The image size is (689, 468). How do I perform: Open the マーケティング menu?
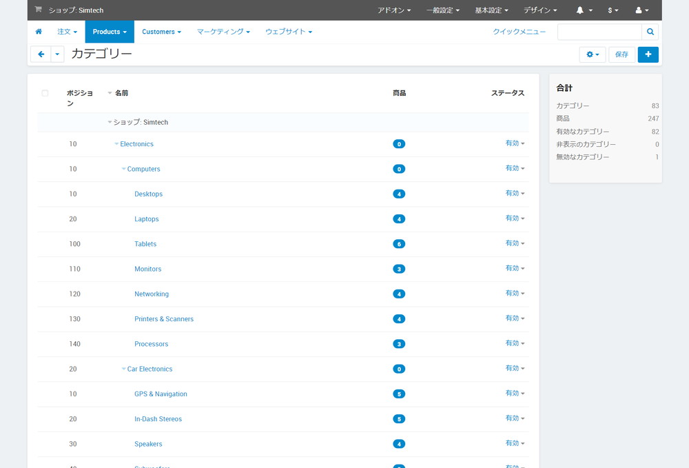[223, 32]
